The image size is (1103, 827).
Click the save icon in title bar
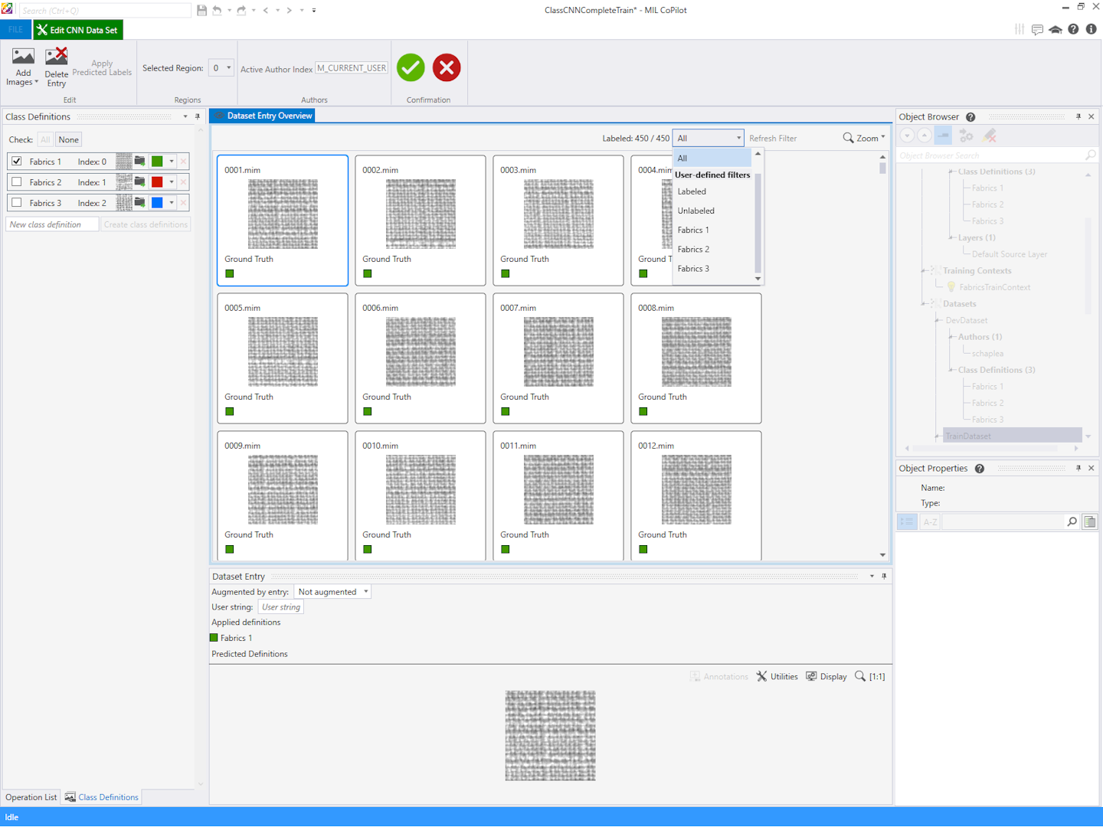pos(201,10)
